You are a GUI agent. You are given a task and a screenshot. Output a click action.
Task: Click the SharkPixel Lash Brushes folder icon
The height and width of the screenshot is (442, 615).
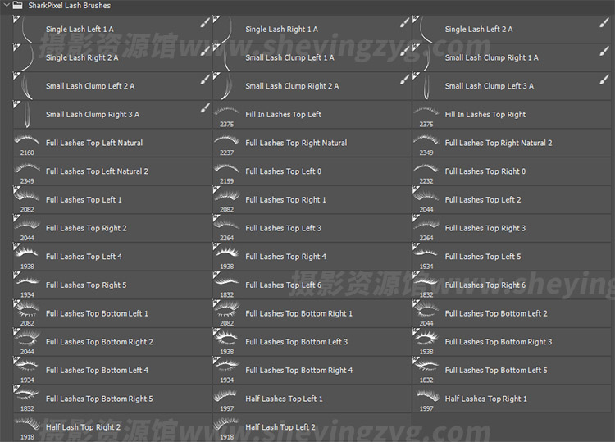click(x=17, y=6)
